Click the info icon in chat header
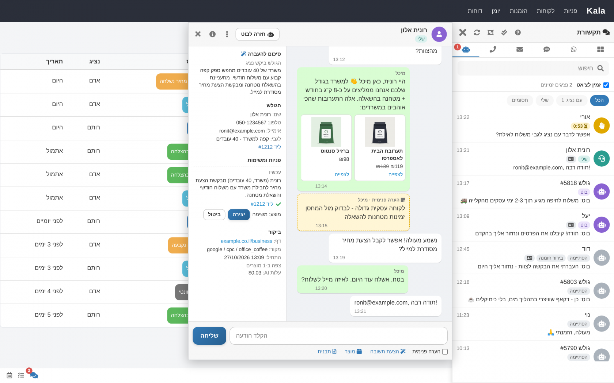614x383 pixels. (x=212, y=34)
